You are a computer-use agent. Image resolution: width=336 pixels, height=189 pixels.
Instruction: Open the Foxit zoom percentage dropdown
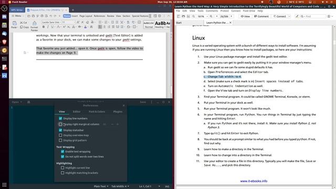[207, 16]
